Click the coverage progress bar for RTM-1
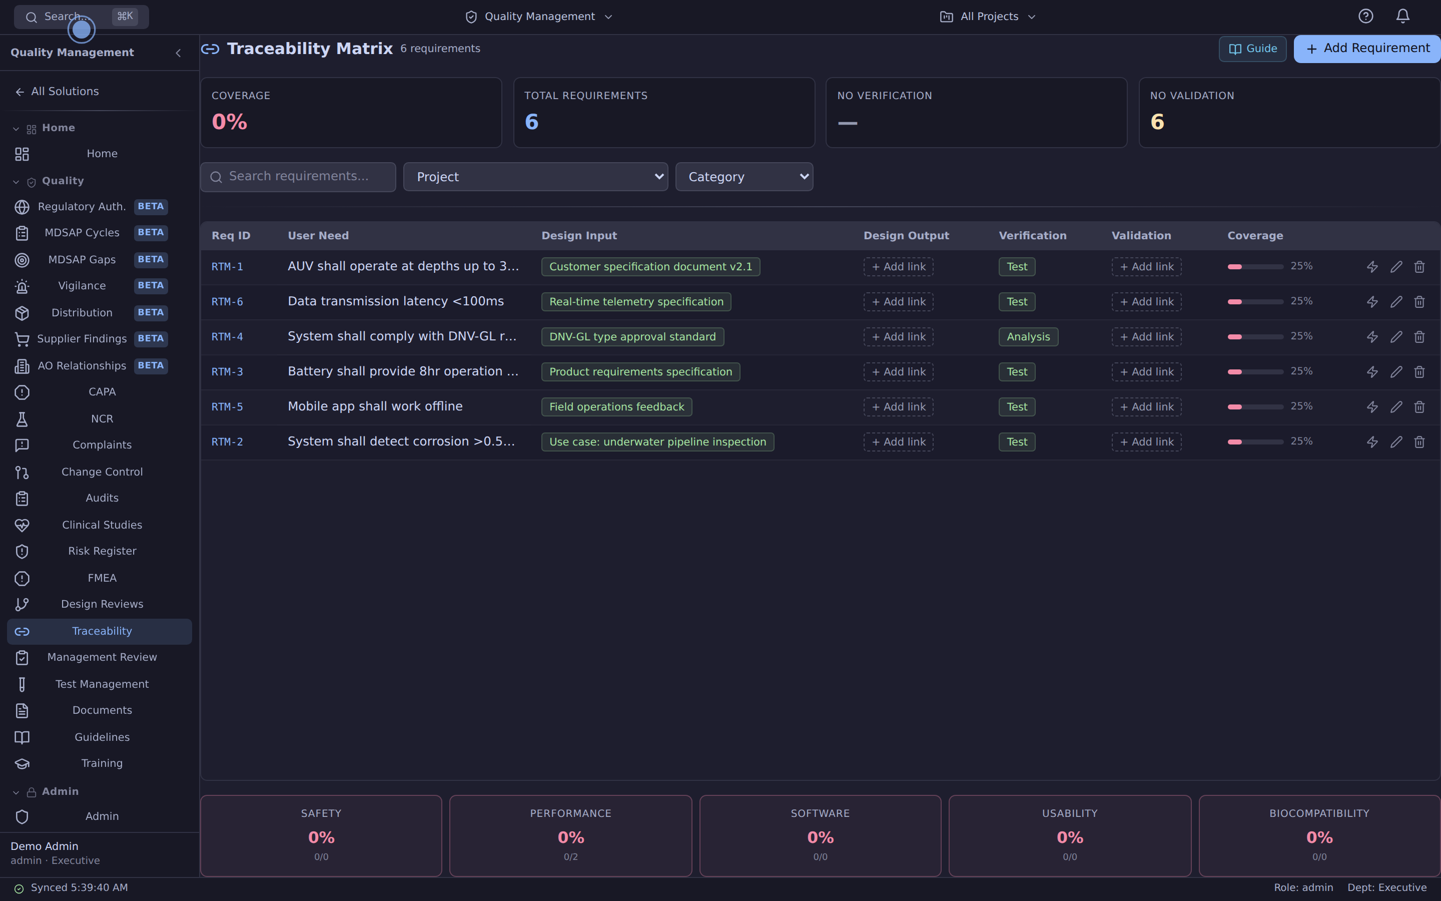The image size is (1441, 901). coord(1255,267)
